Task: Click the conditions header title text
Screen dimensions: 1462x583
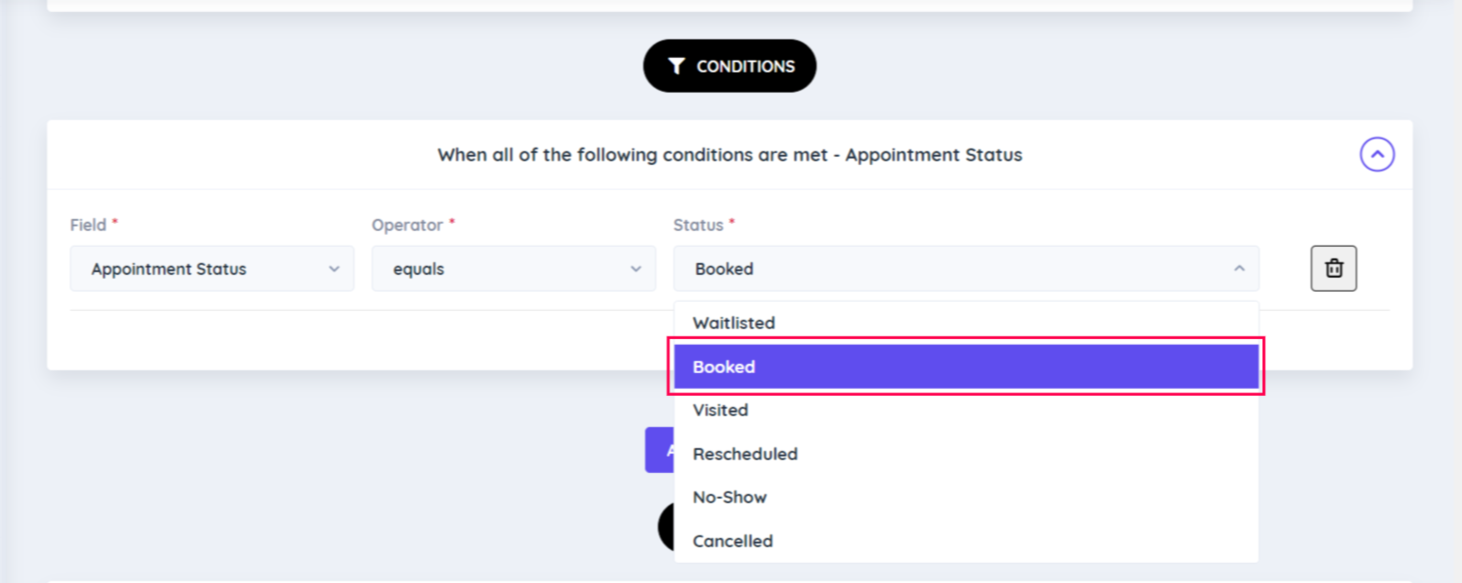Action: point(729,155)
